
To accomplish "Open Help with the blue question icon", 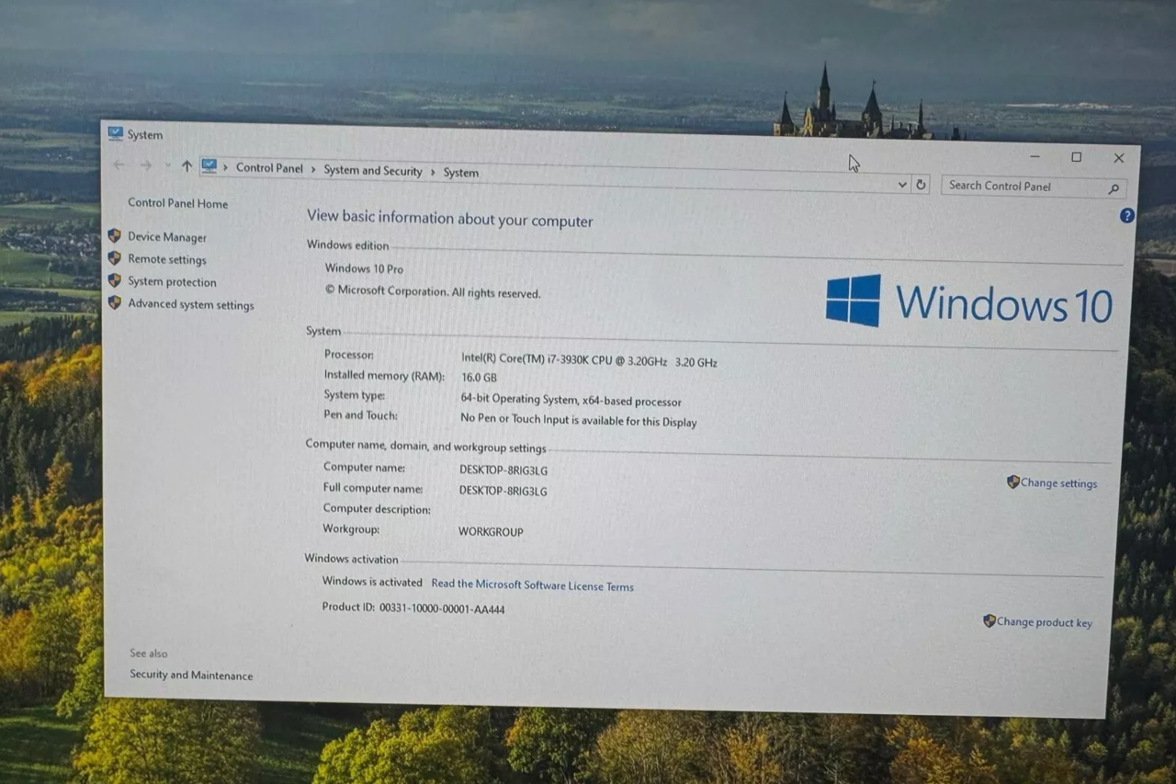I will (1126, 215).
